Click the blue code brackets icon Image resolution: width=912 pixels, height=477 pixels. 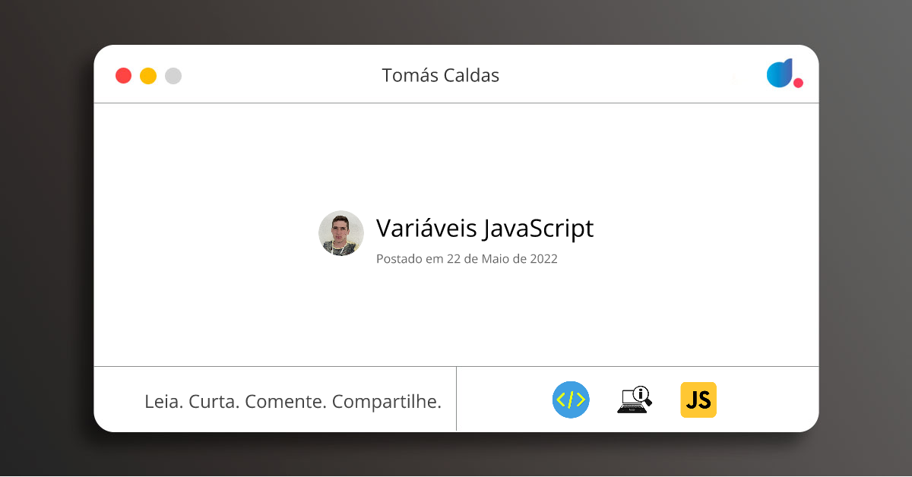tap(571, 400)
